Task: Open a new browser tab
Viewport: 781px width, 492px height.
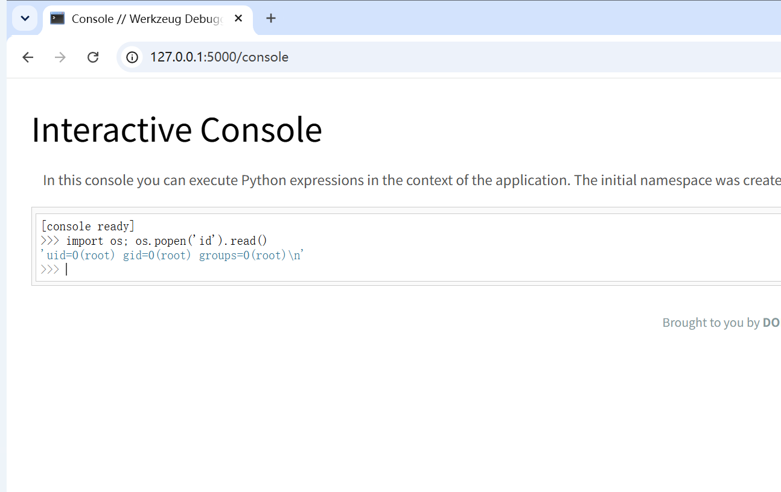Action: 271,19
